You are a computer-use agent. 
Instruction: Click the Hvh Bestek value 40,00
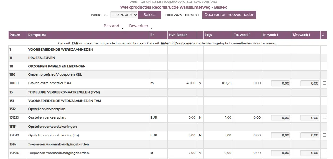191,83
